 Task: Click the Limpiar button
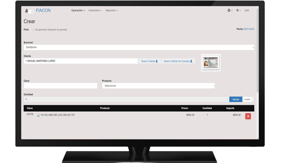(247, 99)
